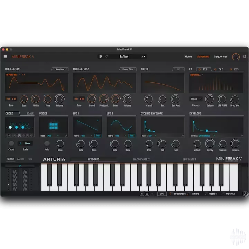Favorite the preset with the heart icon

(x=107, y=56)
